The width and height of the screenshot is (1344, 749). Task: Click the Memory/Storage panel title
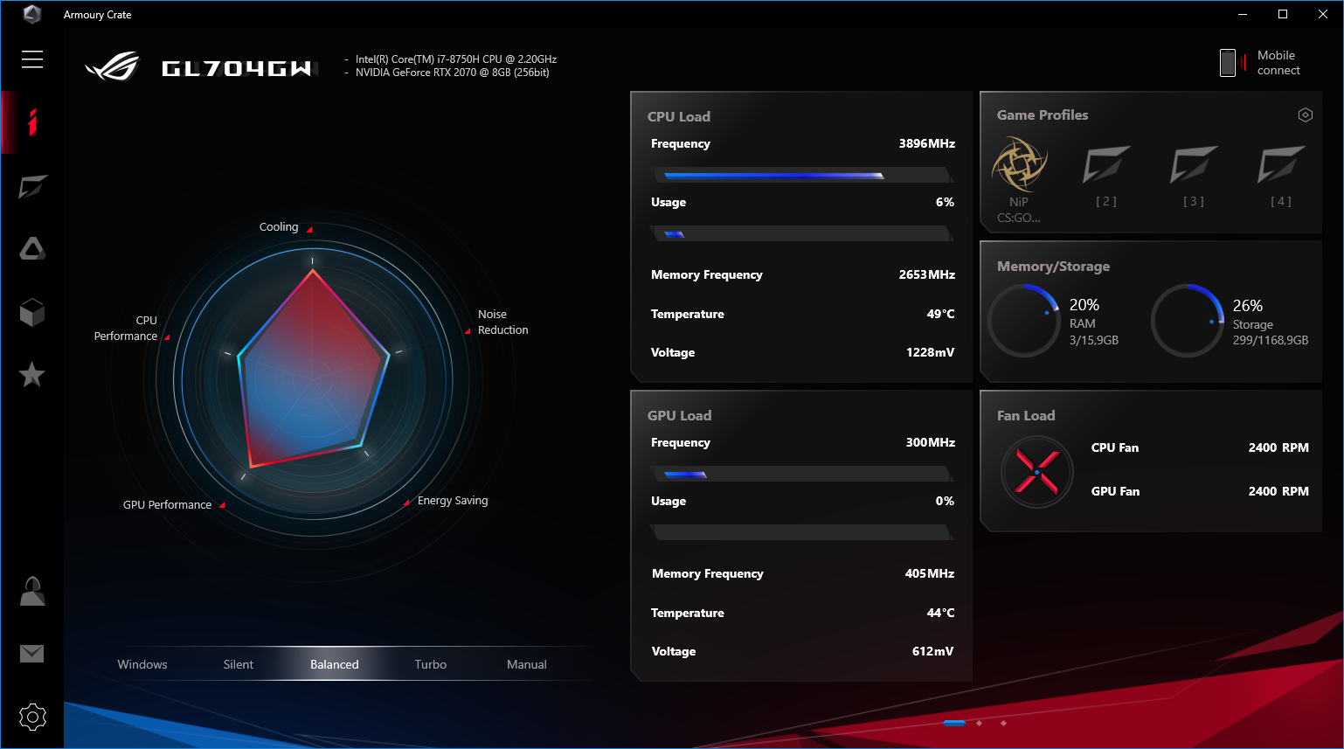1053,267
